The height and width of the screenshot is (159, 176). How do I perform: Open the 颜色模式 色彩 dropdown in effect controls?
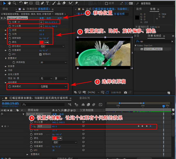pyautogui.click(x=53, y=46)
